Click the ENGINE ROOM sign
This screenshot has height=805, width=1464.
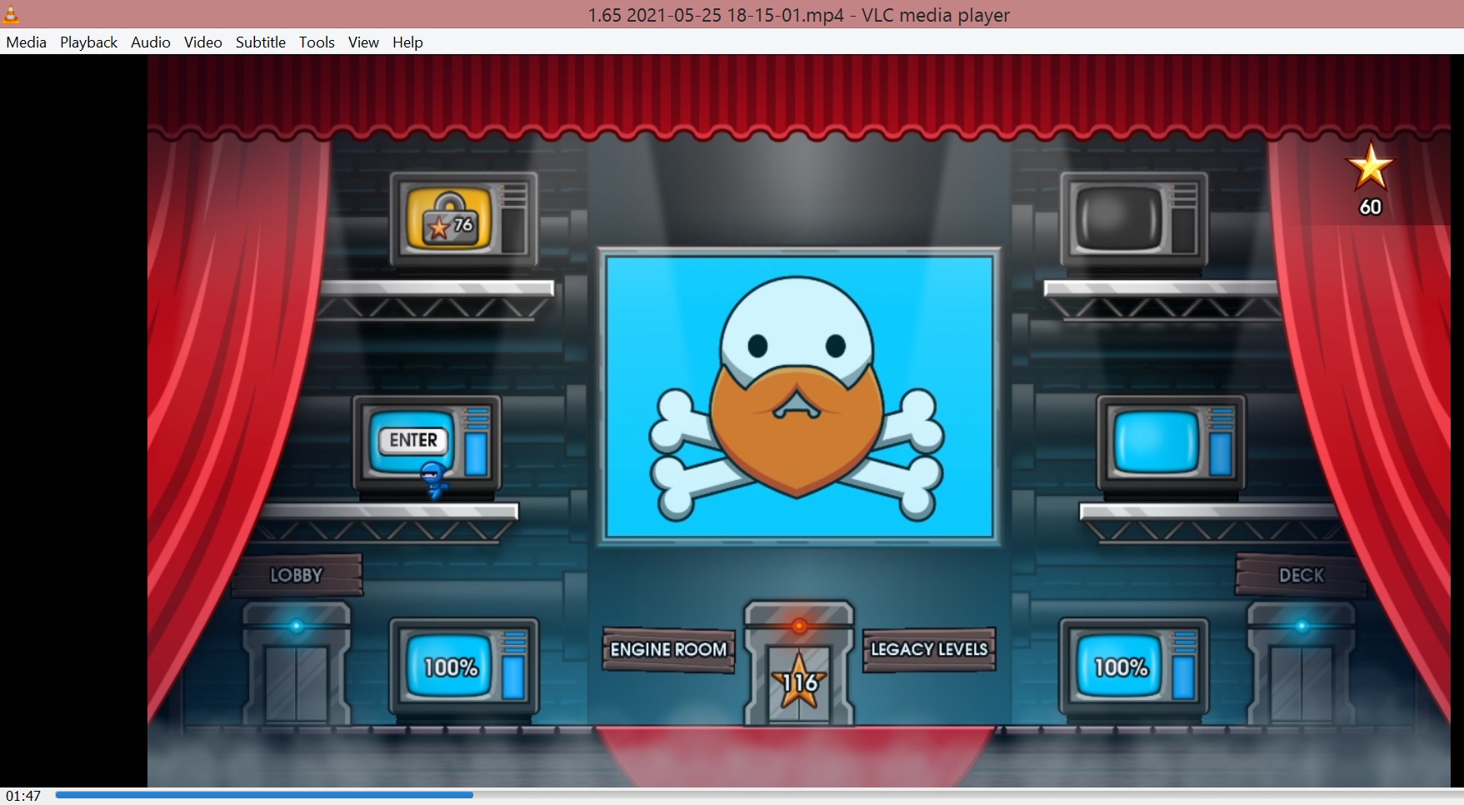(668, 650)
